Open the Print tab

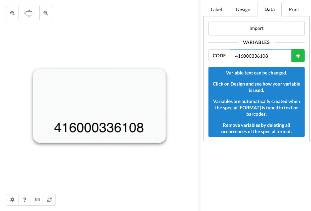(294, 9)
